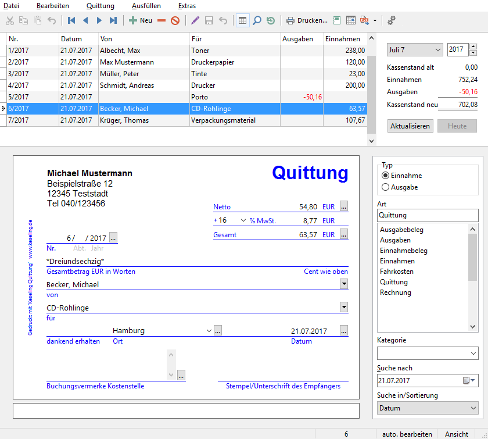
Task: Select the Krüger, Thomas row in table
Action: 124,120
